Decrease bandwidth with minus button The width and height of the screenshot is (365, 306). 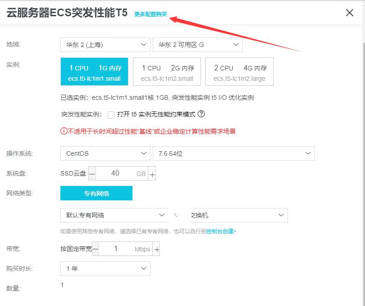[96, 249]
